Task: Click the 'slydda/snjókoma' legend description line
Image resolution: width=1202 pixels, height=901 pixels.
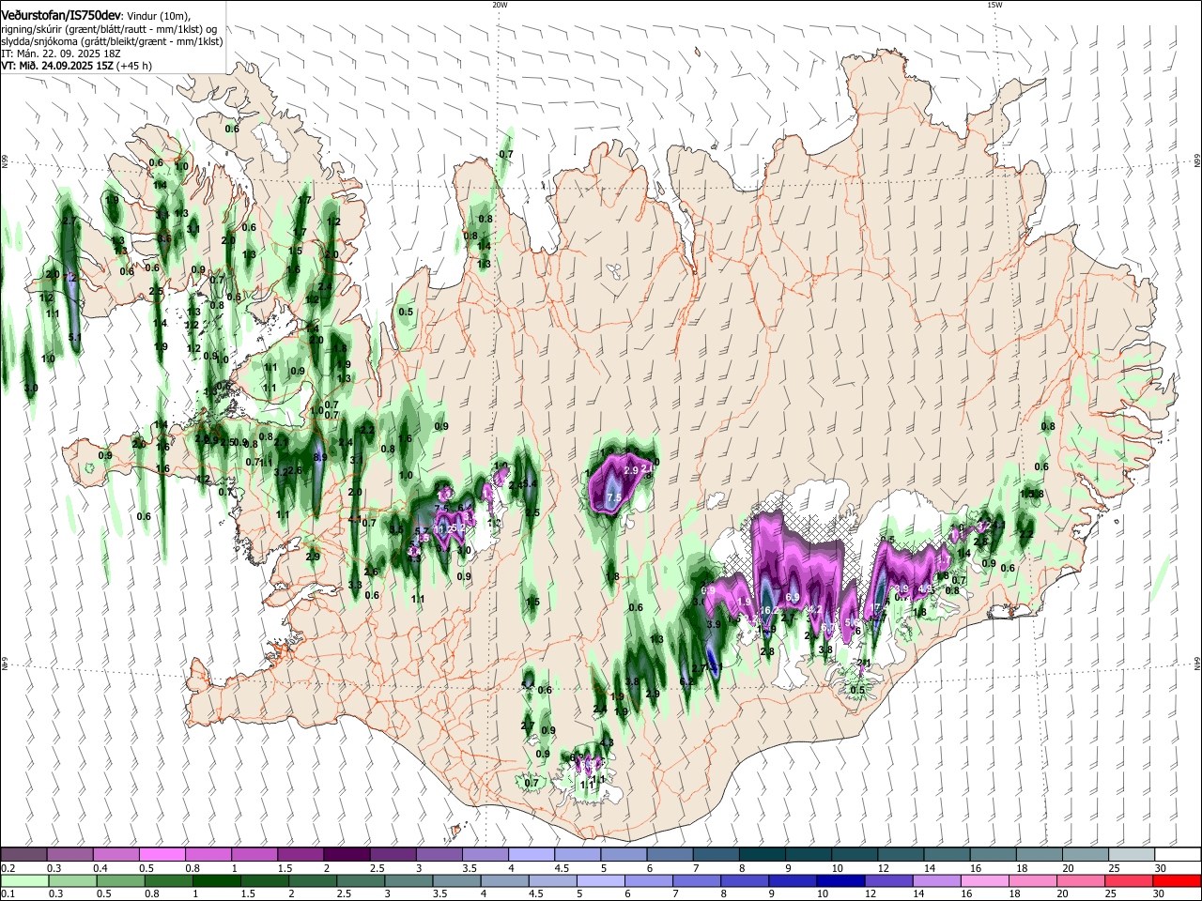Action: click(x=112, y=41)
